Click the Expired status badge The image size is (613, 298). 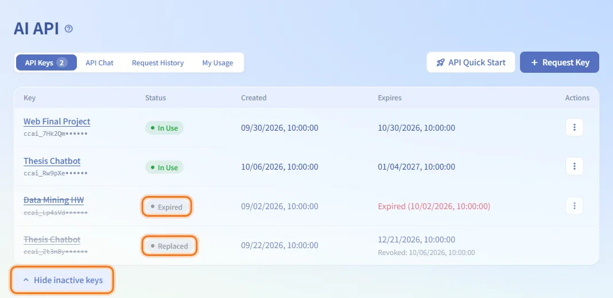[166, 207]
